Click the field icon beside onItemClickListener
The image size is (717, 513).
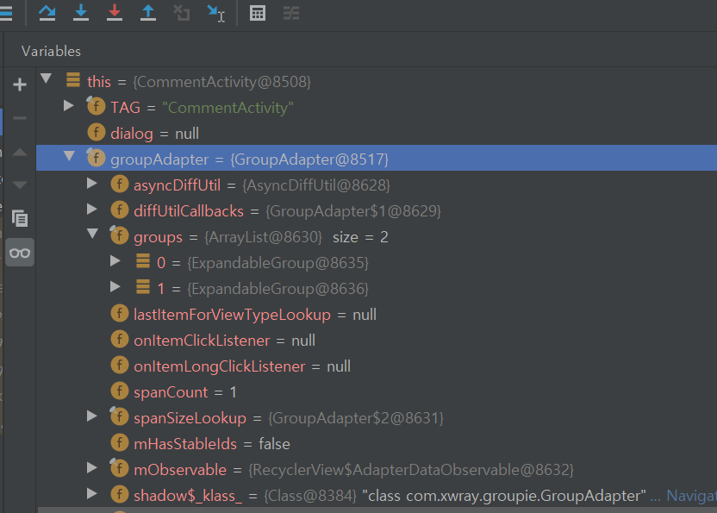coord(119,339)
